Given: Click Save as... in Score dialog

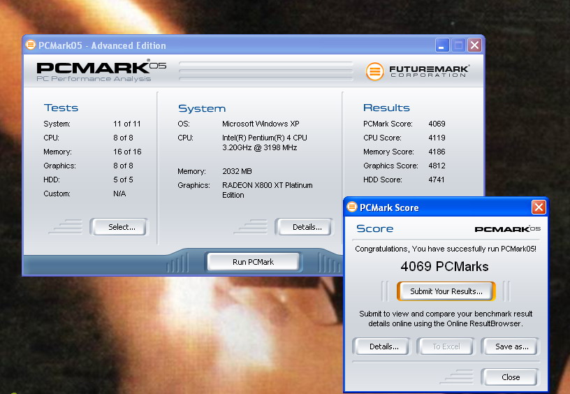Looking at the screenshot, I should 510,346.
